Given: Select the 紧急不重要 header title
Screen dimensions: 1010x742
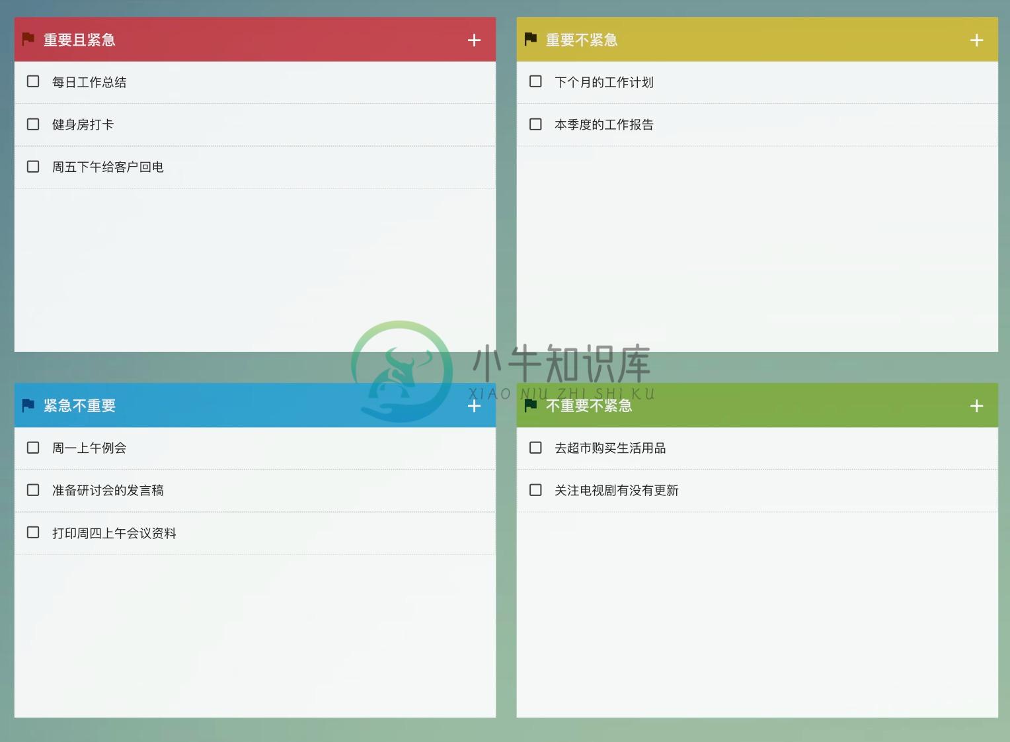Looking at the screenshot, I should point(79,406).
